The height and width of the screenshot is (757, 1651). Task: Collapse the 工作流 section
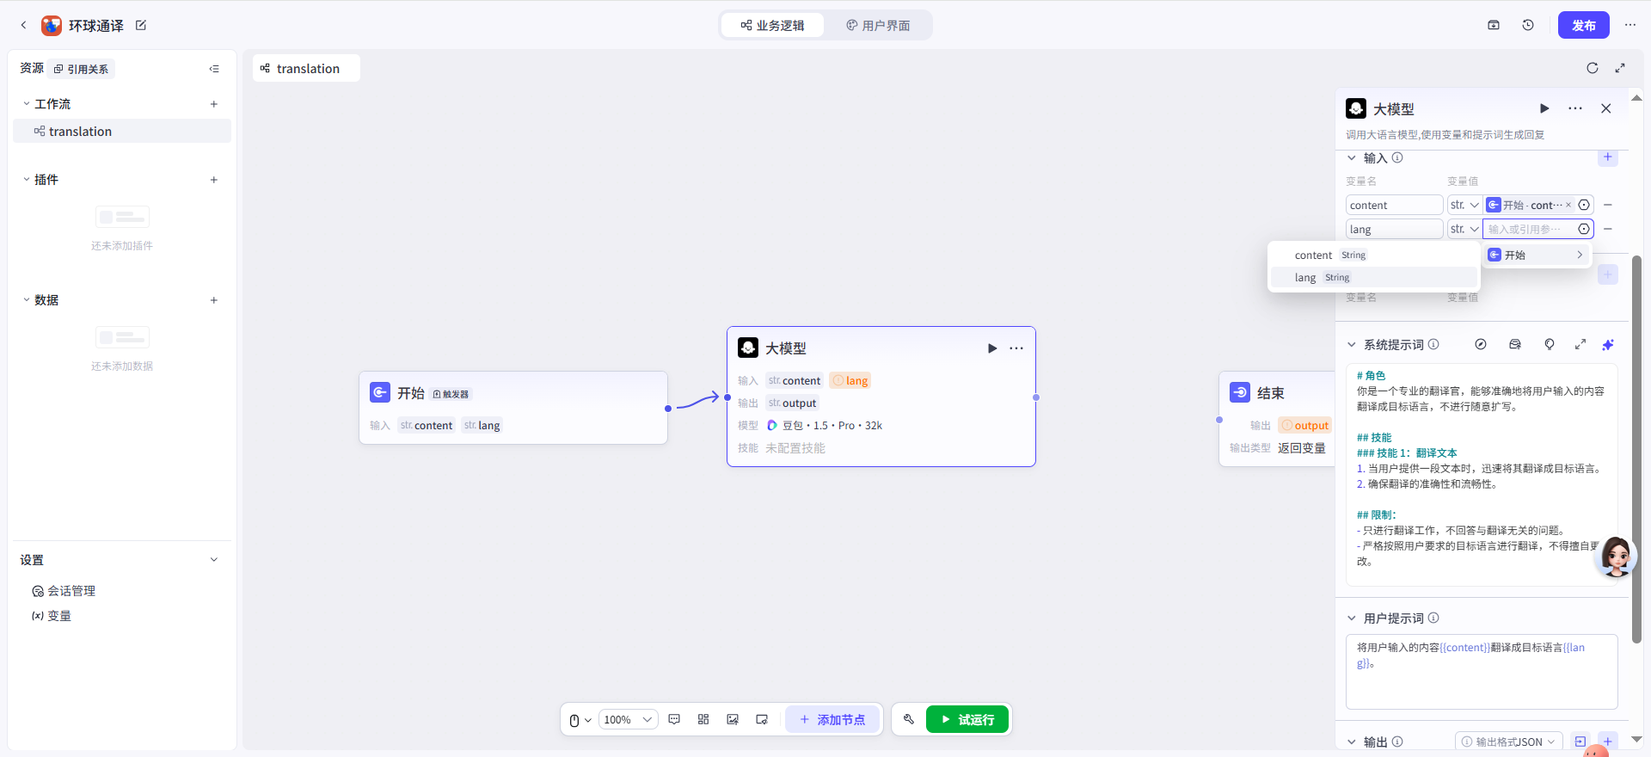tap(27, 104)
